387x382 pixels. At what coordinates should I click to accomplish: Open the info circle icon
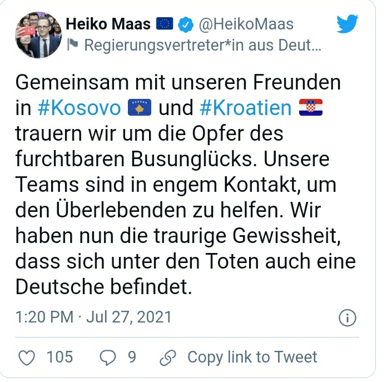tap(347, 317)
